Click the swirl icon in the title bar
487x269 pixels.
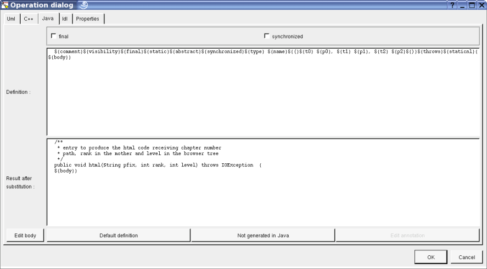click(x=83, y=5)
